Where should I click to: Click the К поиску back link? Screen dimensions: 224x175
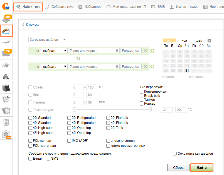pos(31,25)
